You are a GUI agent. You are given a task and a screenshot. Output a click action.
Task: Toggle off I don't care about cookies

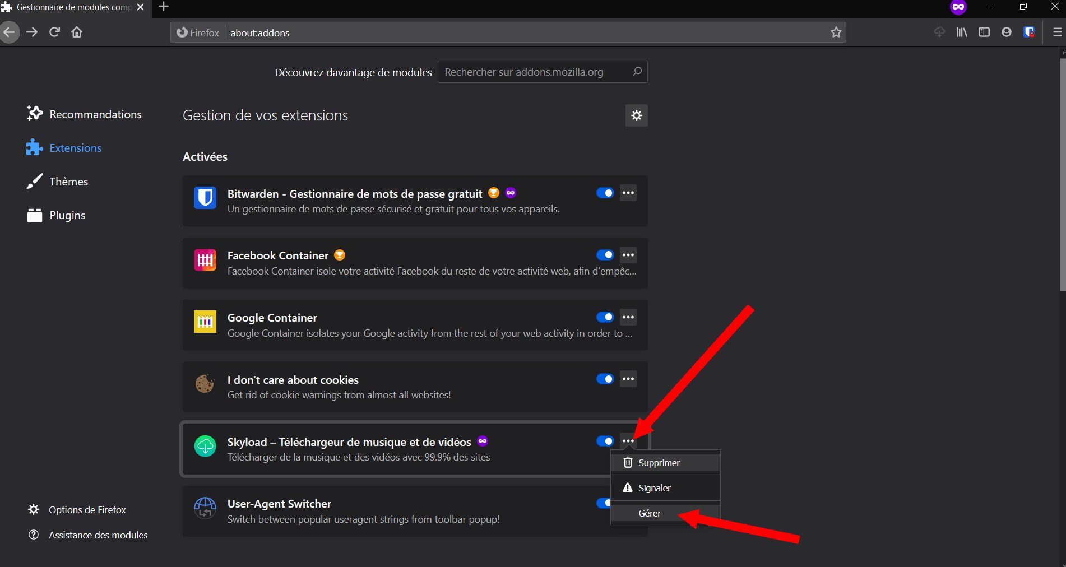[605, 379]
